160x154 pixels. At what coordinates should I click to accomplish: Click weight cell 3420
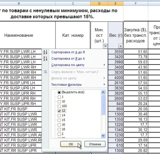(x=115, y=57)
